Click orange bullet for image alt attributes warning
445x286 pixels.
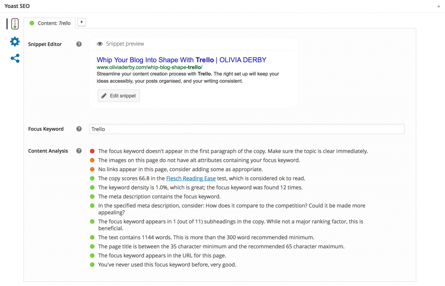point(92,160)
